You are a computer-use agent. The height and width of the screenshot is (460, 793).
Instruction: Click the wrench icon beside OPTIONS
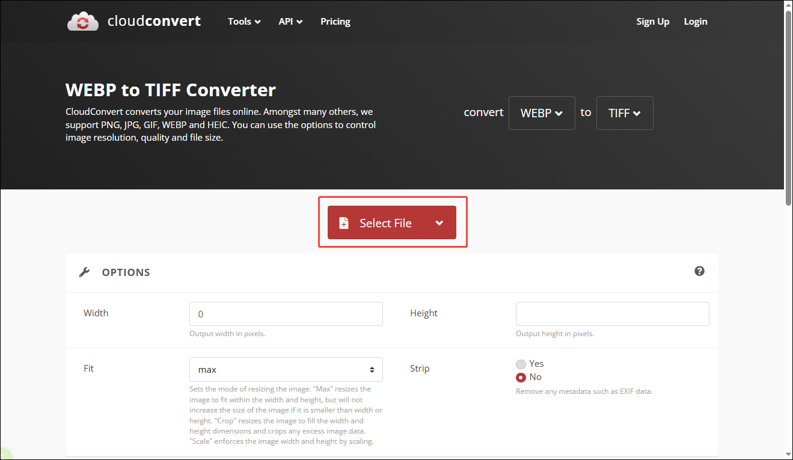tap(84, 271)
